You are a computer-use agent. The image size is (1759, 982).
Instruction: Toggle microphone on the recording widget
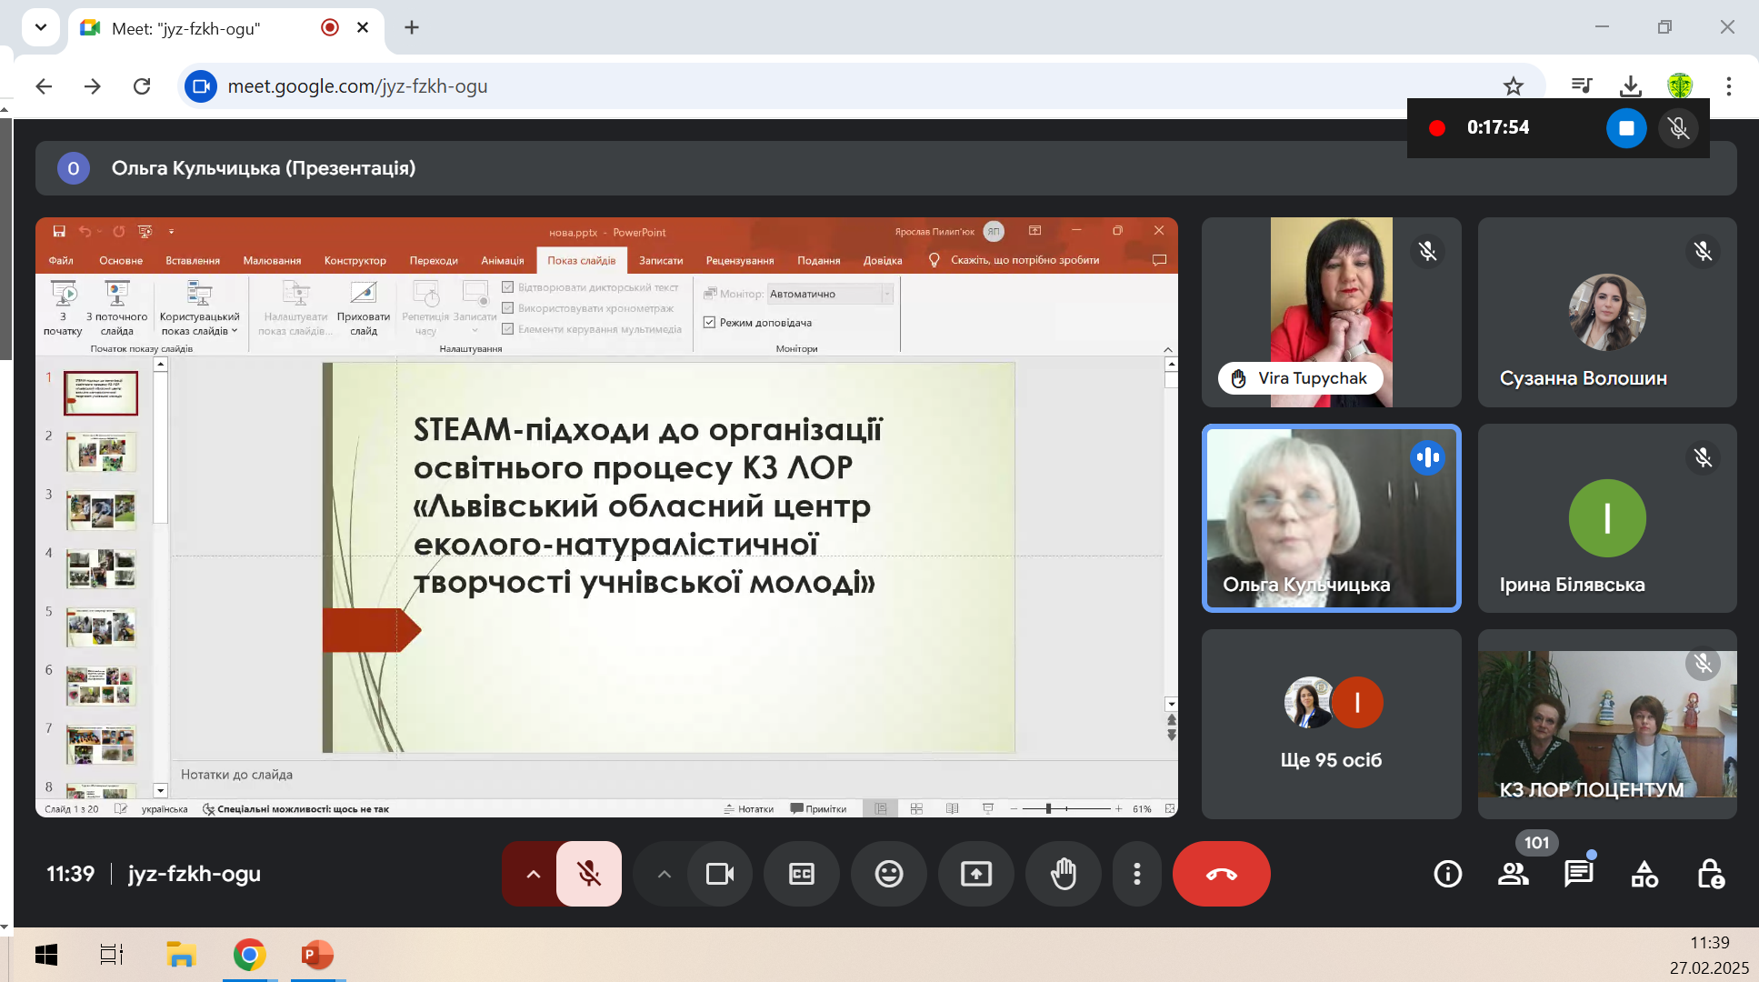(x=1678, y=128)
